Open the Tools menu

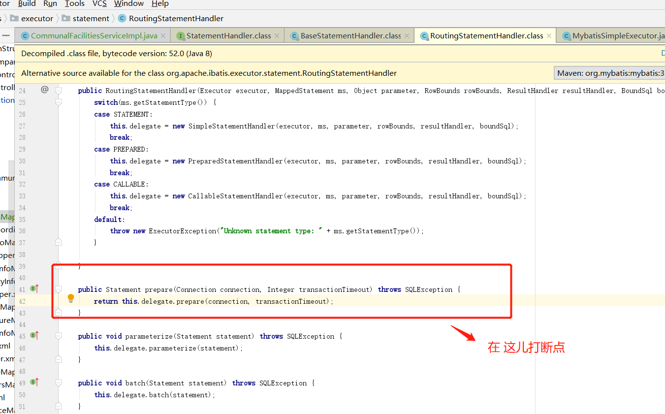coord(75,4)
